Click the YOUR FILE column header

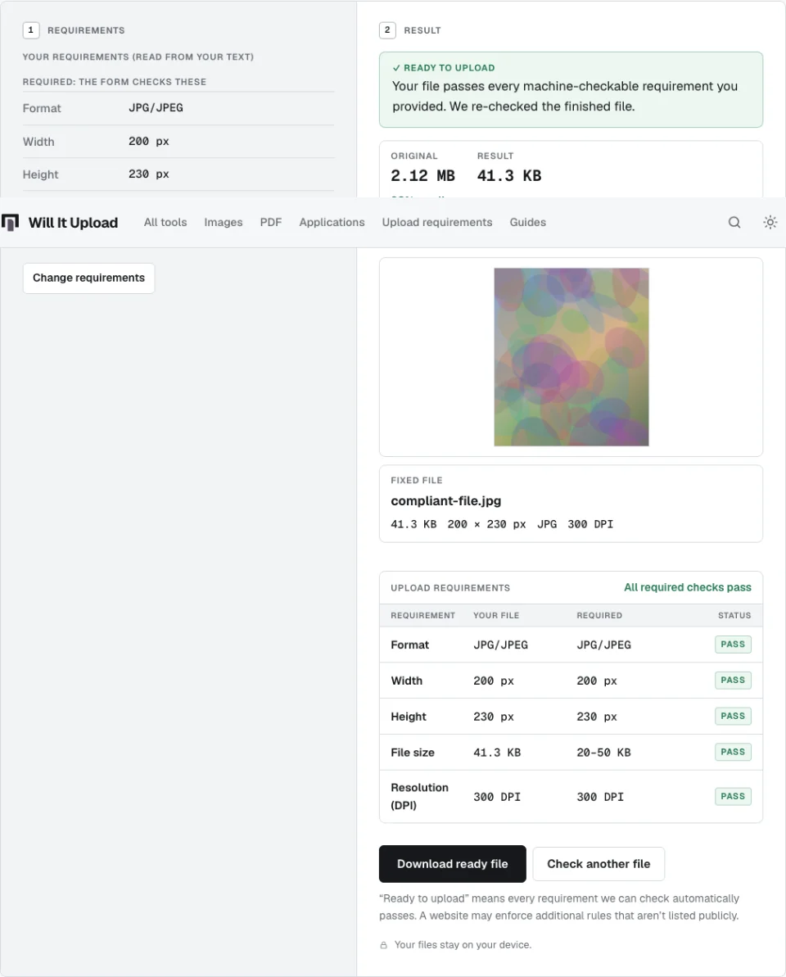(x=496, y=616)
